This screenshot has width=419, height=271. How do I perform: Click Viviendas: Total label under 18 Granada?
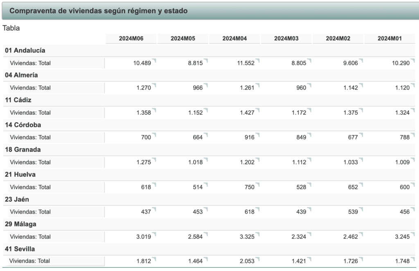[x=30, y=162]
